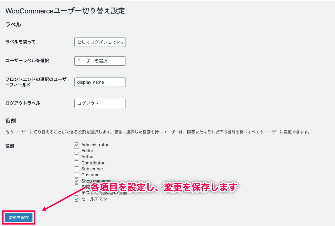Disable the セールスマン role checkbox
This screenshot has height=226, width=335.
76,199
